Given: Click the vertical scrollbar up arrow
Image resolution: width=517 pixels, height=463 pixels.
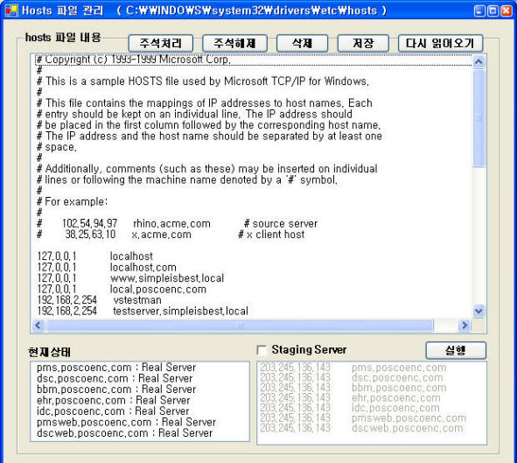Looking at the screenshot, I should (x=479, y=61).
